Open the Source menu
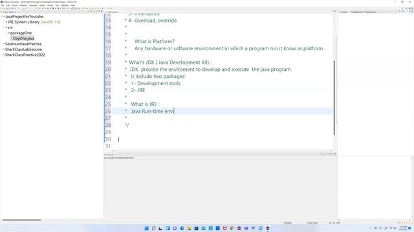Image resolution: width=414 pixels, height=232 pixels. (x=15, y=5)
